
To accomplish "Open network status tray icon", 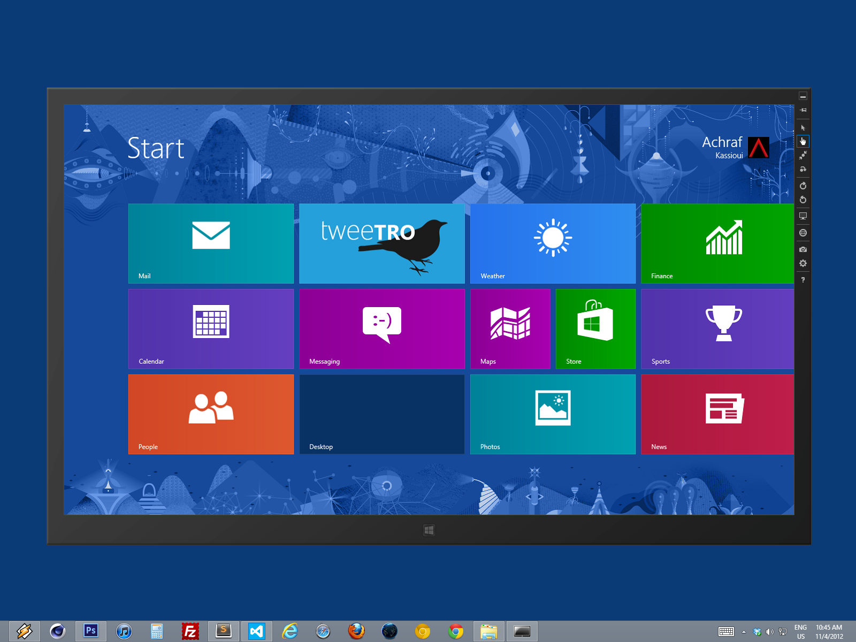I will [x=783, y=632].
